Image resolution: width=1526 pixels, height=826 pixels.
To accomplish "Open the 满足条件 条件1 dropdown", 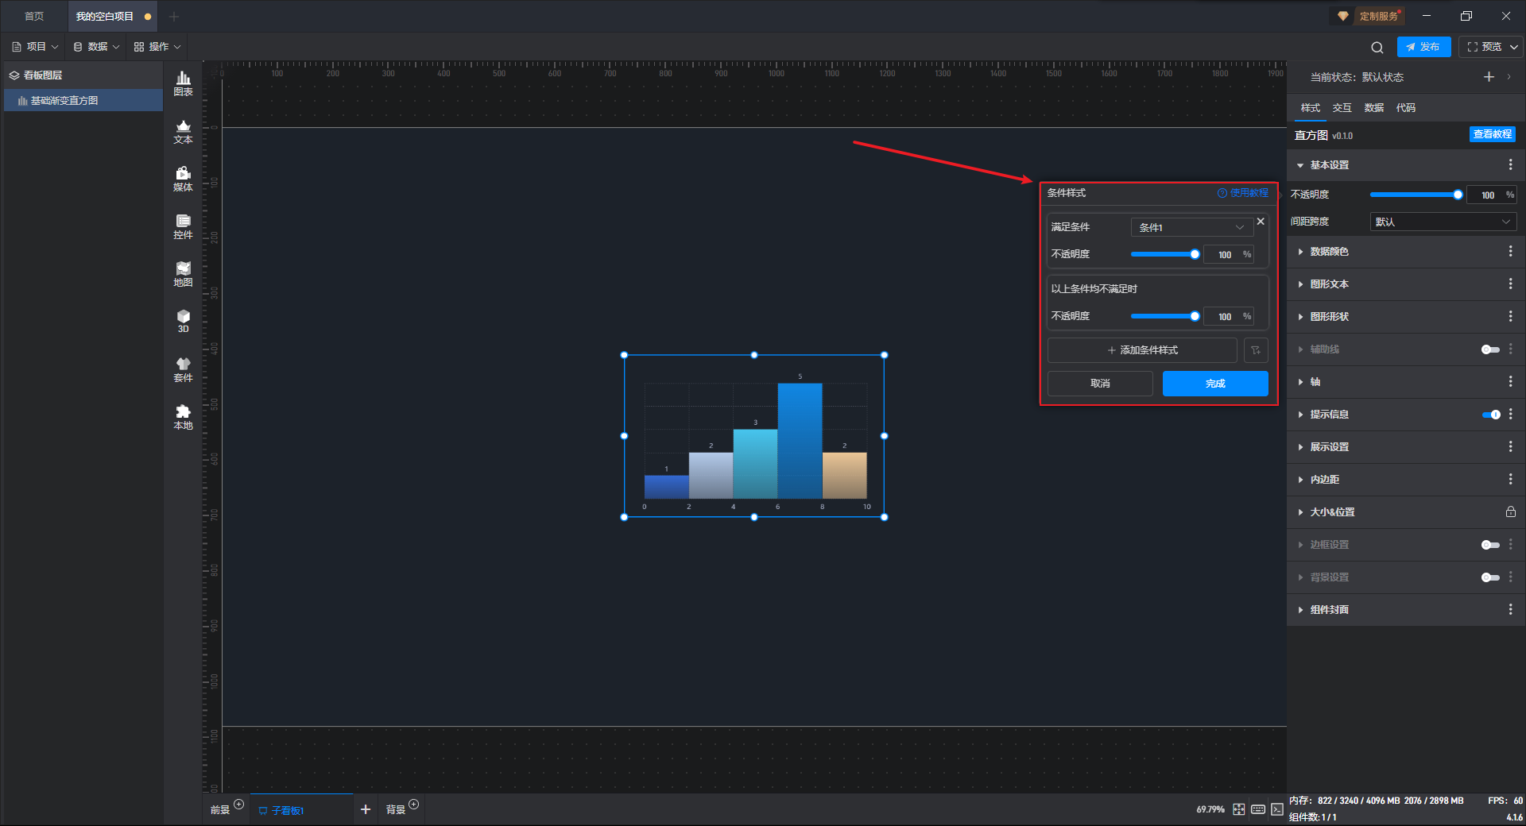I will click(1191, 227).
